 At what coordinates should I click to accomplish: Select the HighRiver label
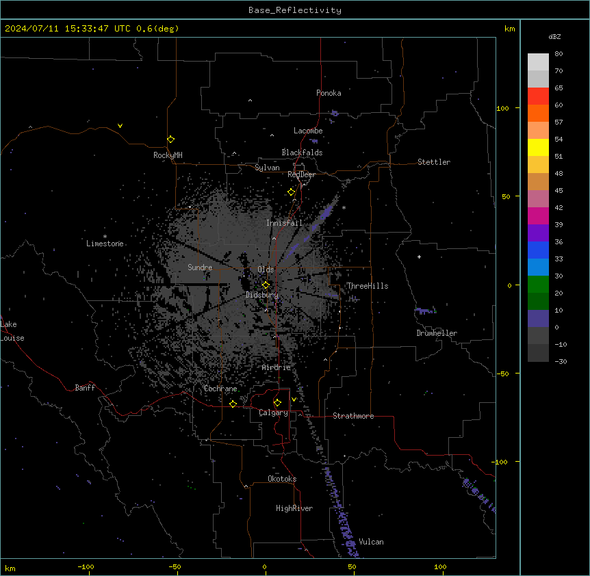[x=294, y=508]
